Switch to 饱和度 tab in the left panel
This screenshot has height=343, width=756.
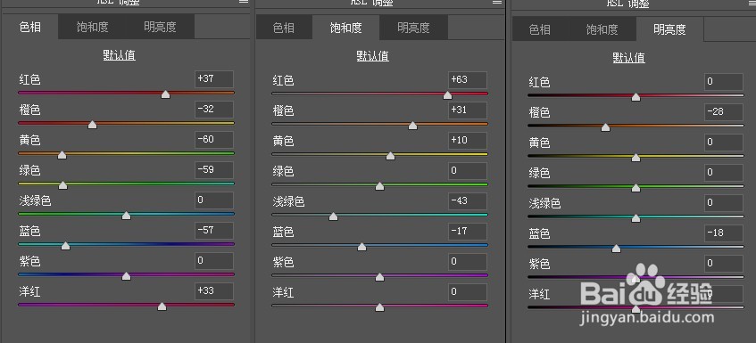[x=92, y=27]
